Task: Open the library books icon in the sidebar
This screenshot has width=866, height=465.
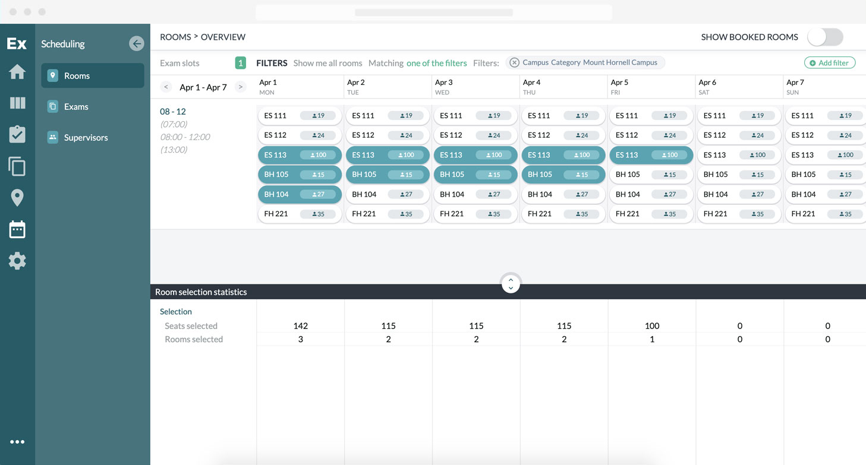Action: [17, 103]
